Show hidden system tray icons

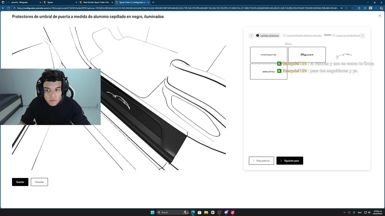(344, 212)
